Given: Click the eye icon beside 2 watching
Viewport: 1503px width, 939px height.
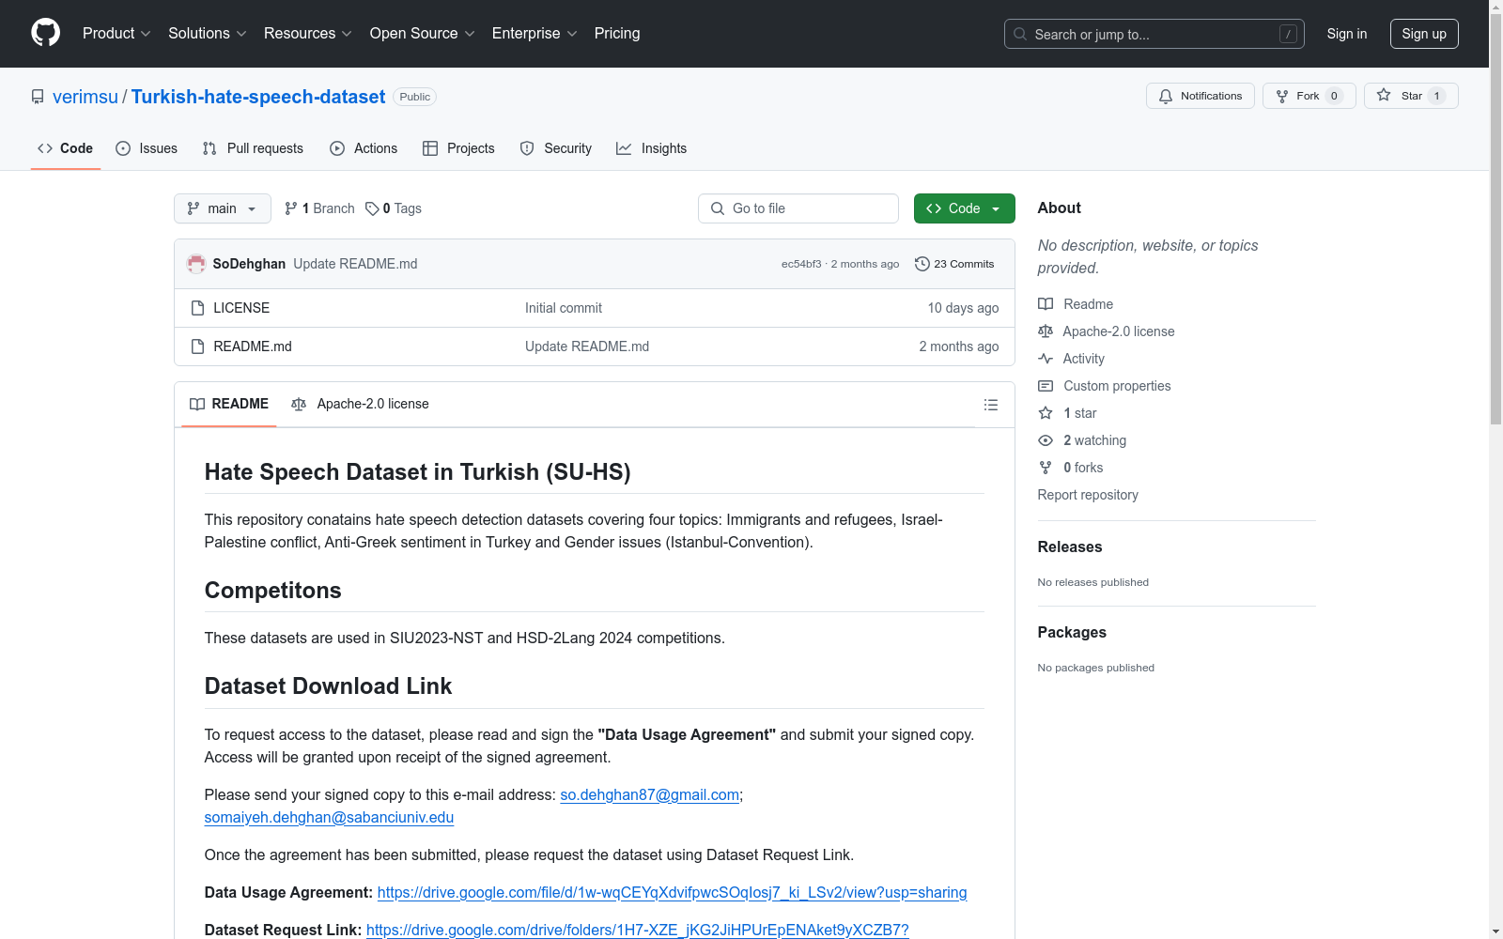Looking at the screenshot, I should [x=1046, y=440].
